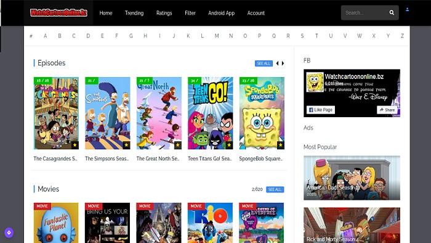Filter titles by letter C
Viewport: 431px width, 243px height.
pyautogui.click(x=74, y=36)
